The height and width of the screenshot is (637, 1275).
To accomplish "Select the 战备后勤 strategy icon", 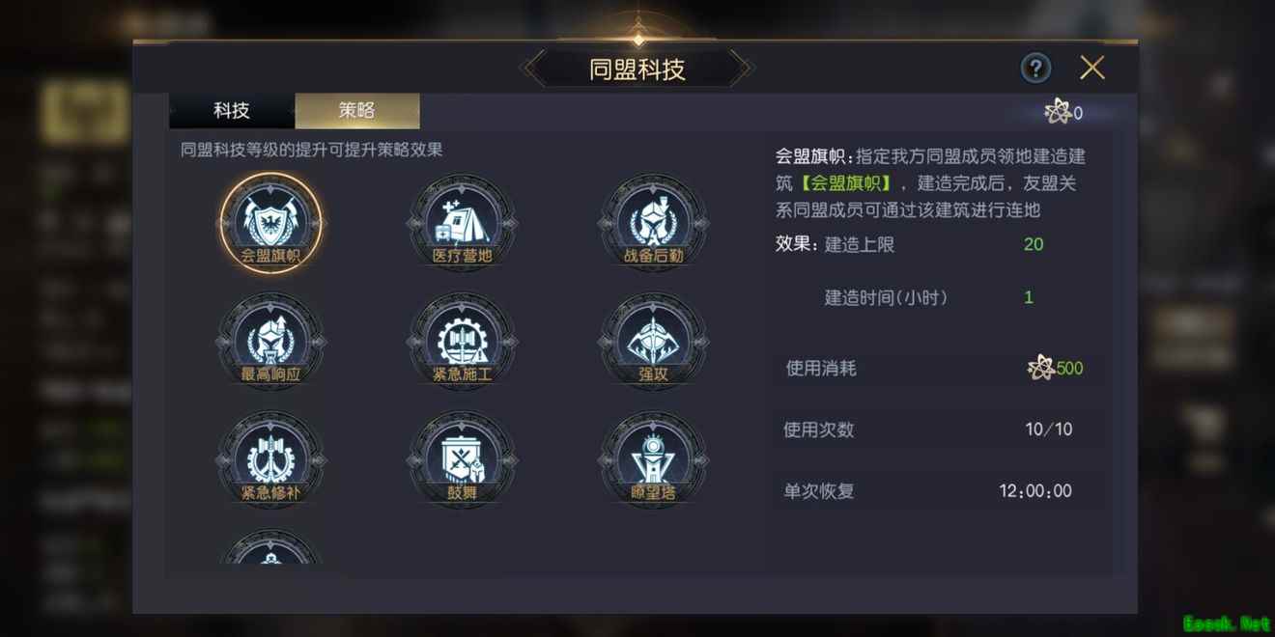I will 654,223.
